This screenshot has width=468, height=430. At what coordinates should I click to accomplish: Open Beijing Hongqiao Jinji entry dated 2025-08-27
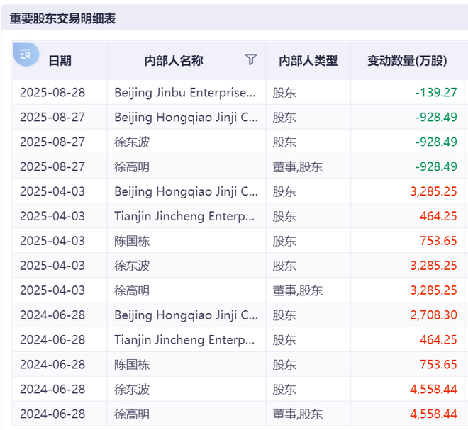186,117
